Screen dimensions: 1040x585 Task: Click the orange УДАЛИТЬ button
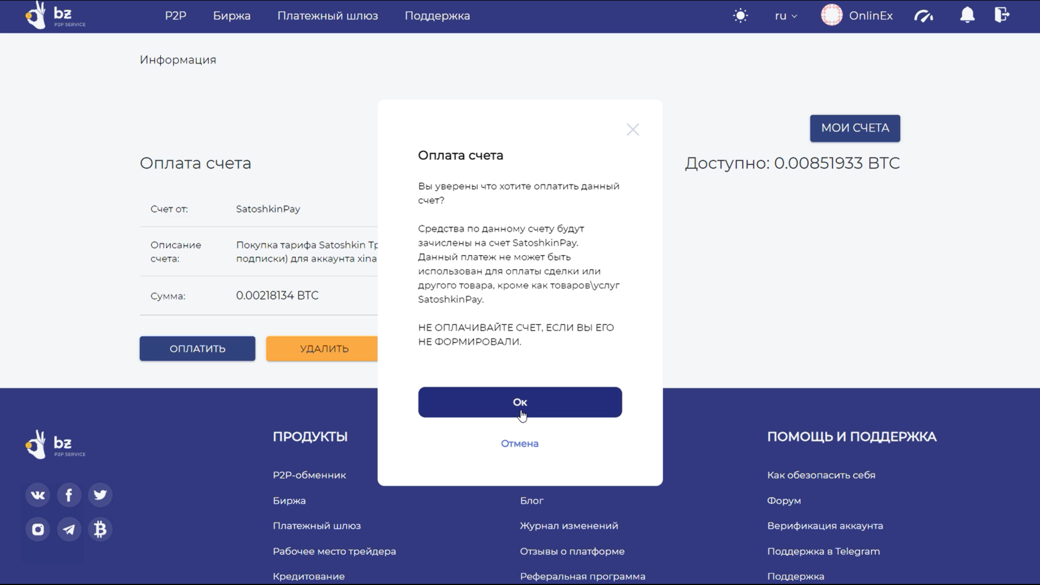click(x=322, y=349)
